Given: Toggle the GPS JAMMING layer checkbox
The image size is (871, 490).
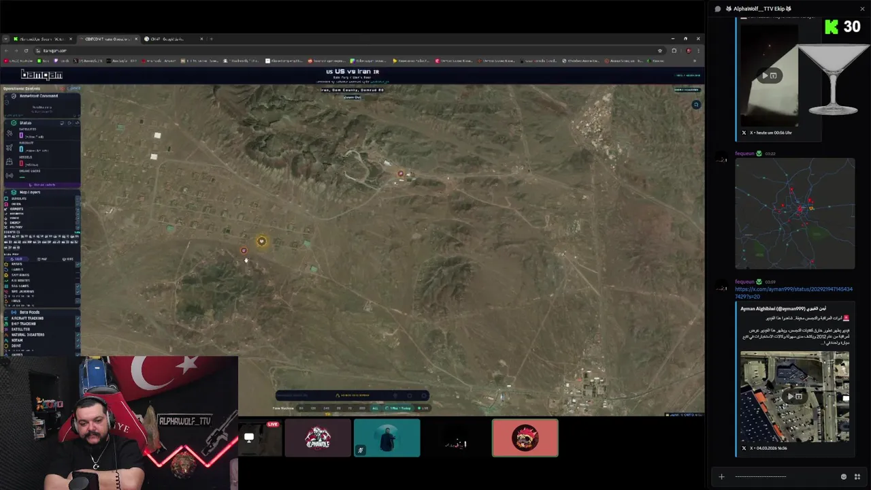Looking at the screenshot, I should tap(78, 291).
